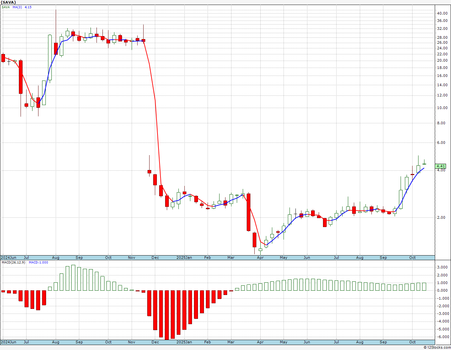This screenshot has height=350, width=451.
Task: Select the -6.000 MACD axis label
Action: click(442, 337)
